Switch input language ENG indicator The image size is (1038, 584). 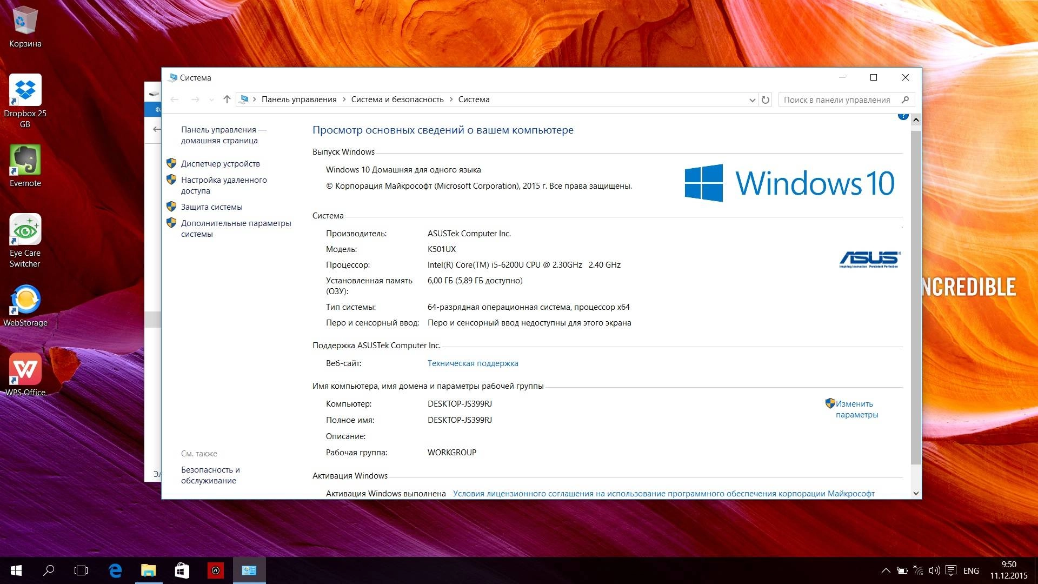971,570
